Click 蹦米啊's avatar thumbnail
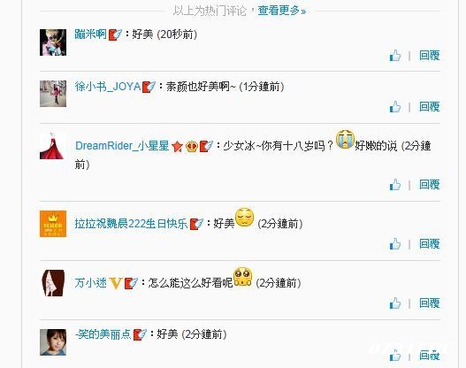Viewport: 466px width, 368px height. [53, 42]
